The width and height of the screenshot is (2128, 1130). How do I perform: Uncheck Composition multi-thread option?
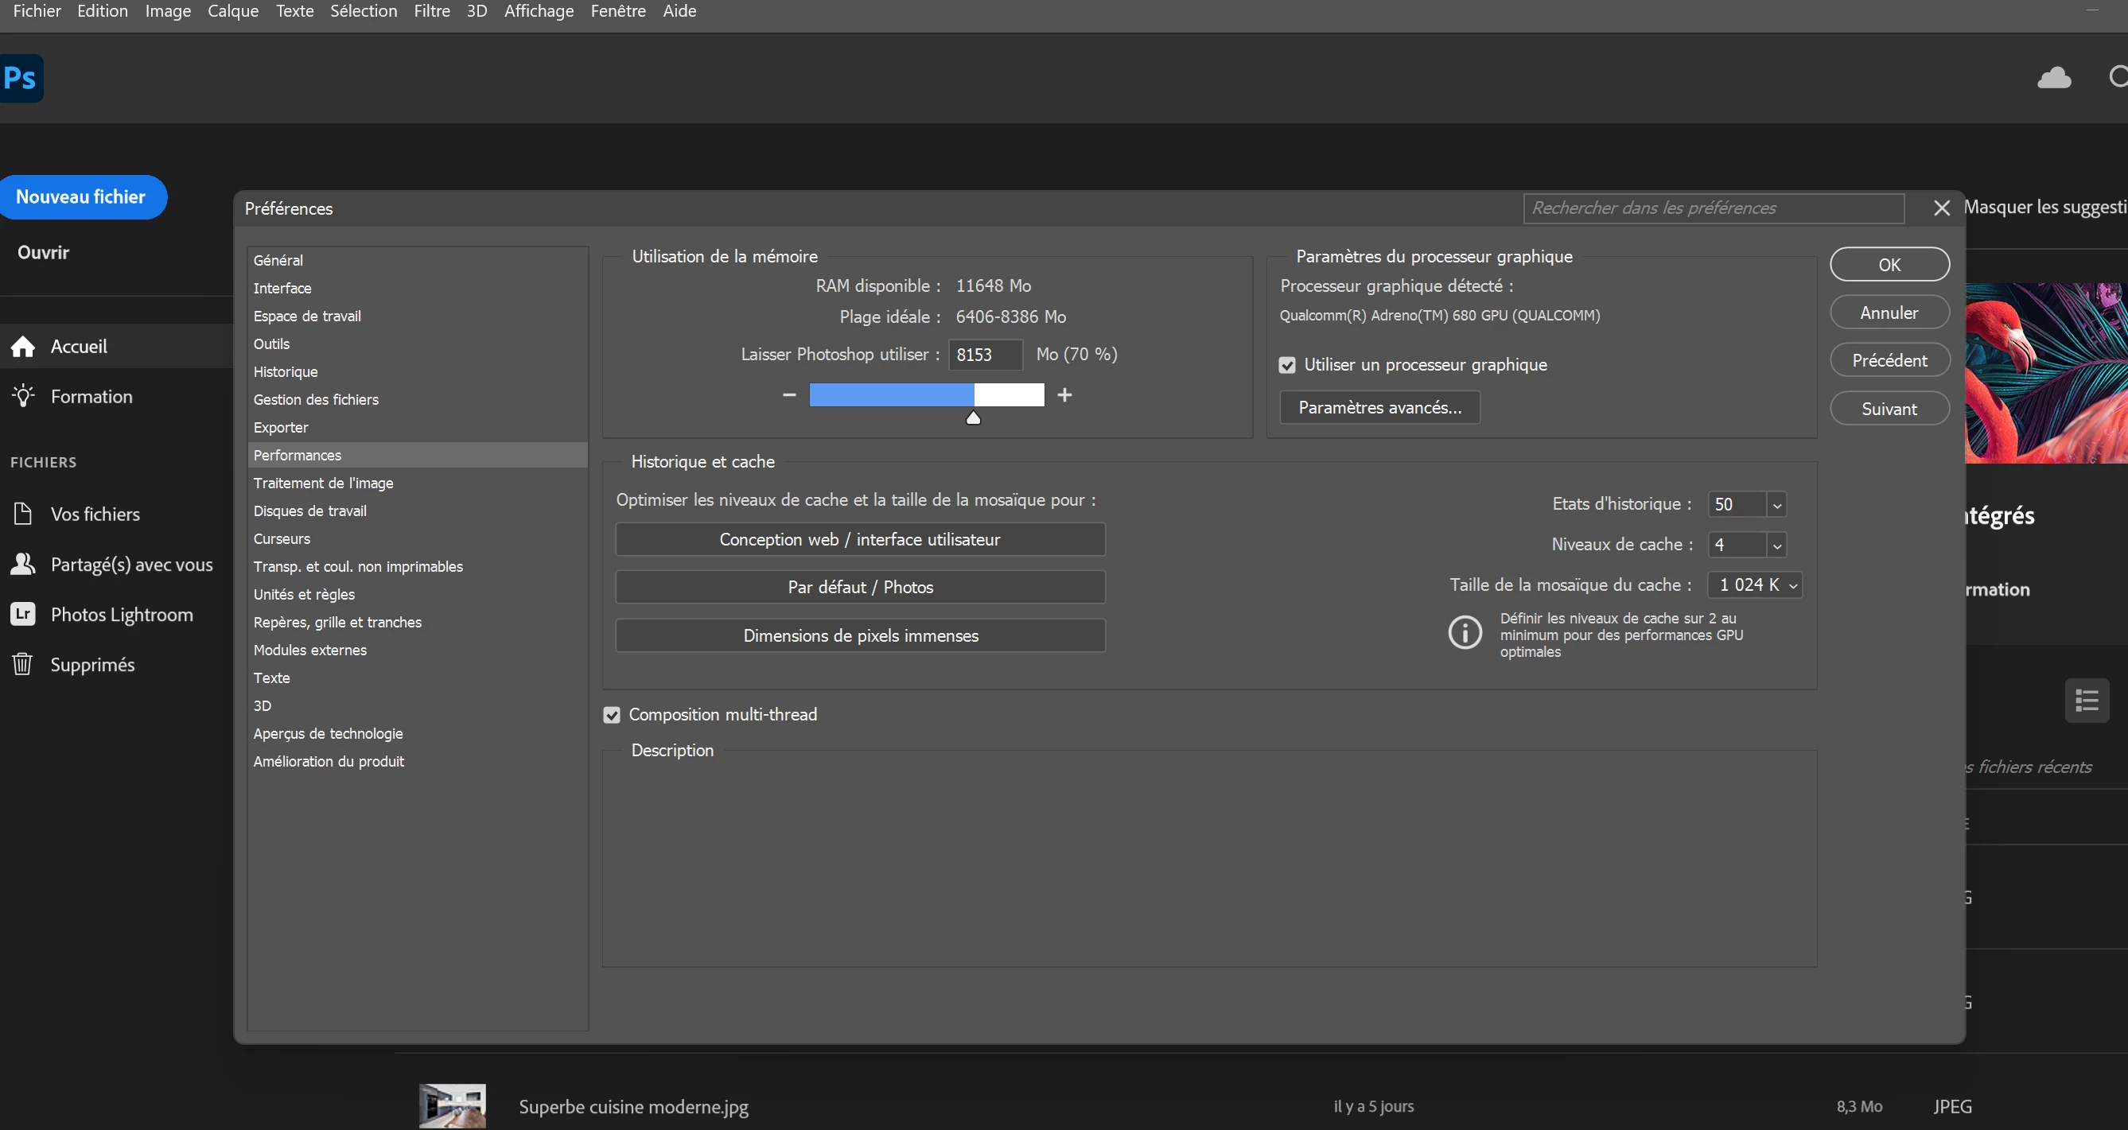pyautogui.click(x=611, y=715)
